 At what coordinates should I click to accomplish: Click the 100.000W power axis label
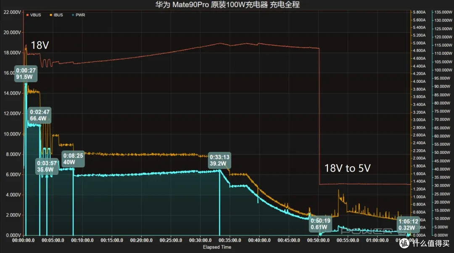(x=443, y=70)
